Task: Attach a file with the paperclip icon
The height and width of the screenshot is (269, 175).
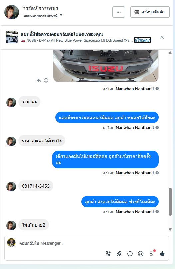Action: (119, 254)
